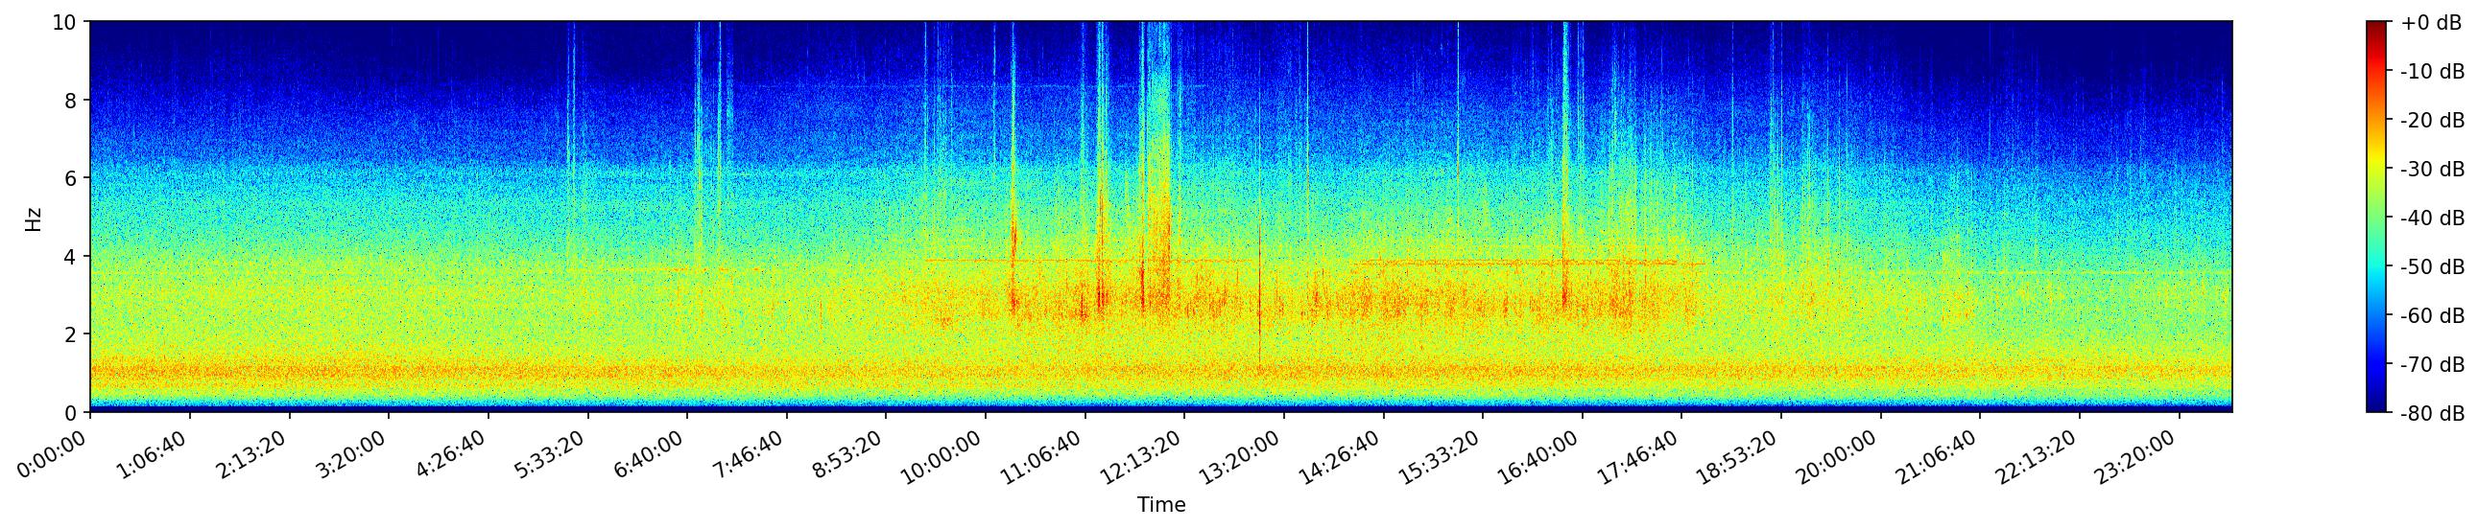The height and width of the screenshot is (529, 2479).
Task: Click the 8 Hz y-axis tick label
Action: click(x=72, y=100)
